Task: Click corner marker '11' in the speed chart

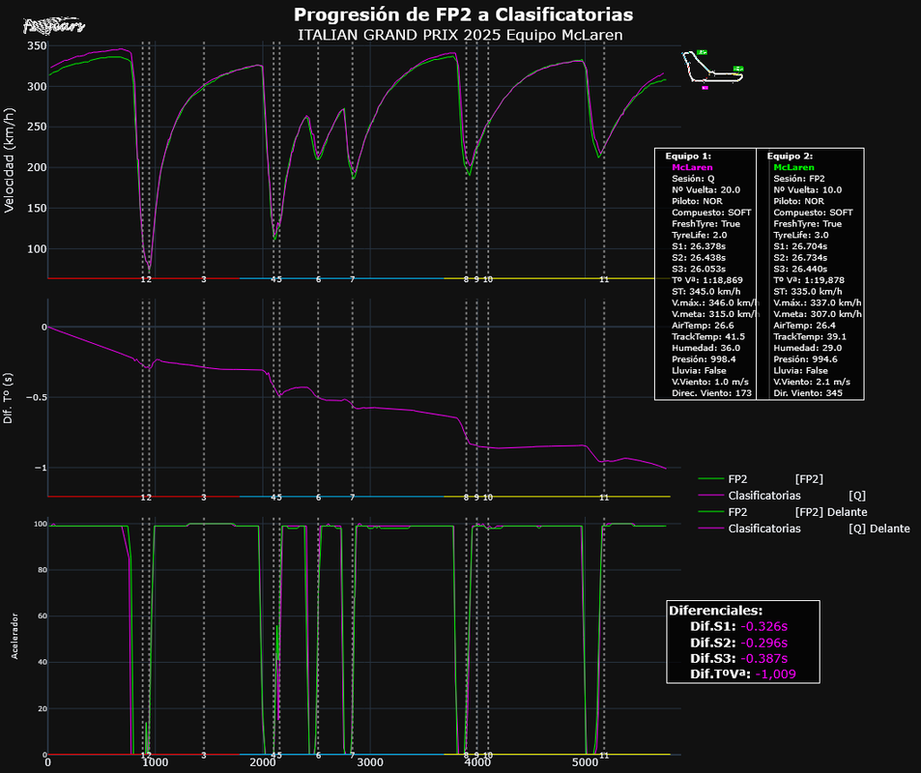Action: (604, 279)
